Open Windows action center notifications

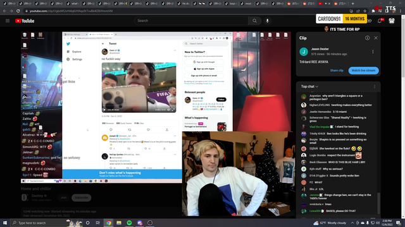[399, 223]
